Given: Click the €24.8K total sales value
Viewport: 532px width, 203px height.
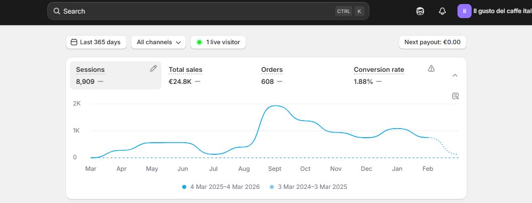Looking at the screenshot, I should pyautogui.click(x=180, y=82).
